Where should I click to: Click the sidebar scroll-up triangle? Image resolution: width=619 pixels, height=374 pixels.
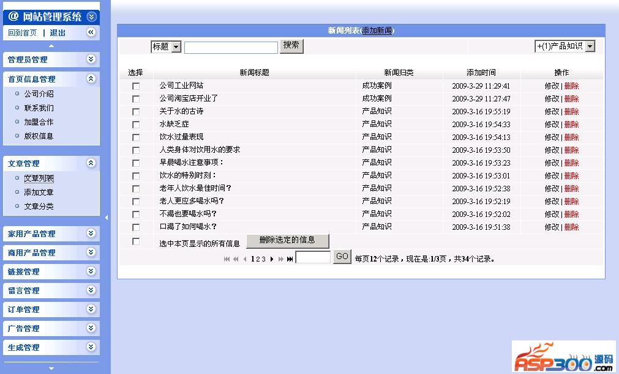tap(51, 46)
